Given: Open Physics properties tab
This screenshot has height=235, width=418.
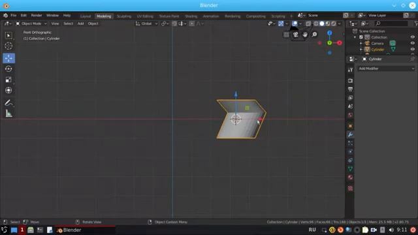Looking at the screenshot, I should (350, 152).
